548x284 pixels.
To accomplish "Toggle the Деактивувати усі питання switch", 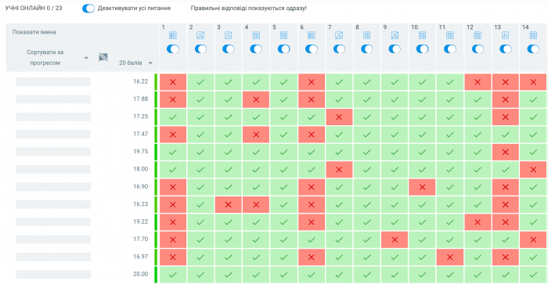I will point(88,9).
